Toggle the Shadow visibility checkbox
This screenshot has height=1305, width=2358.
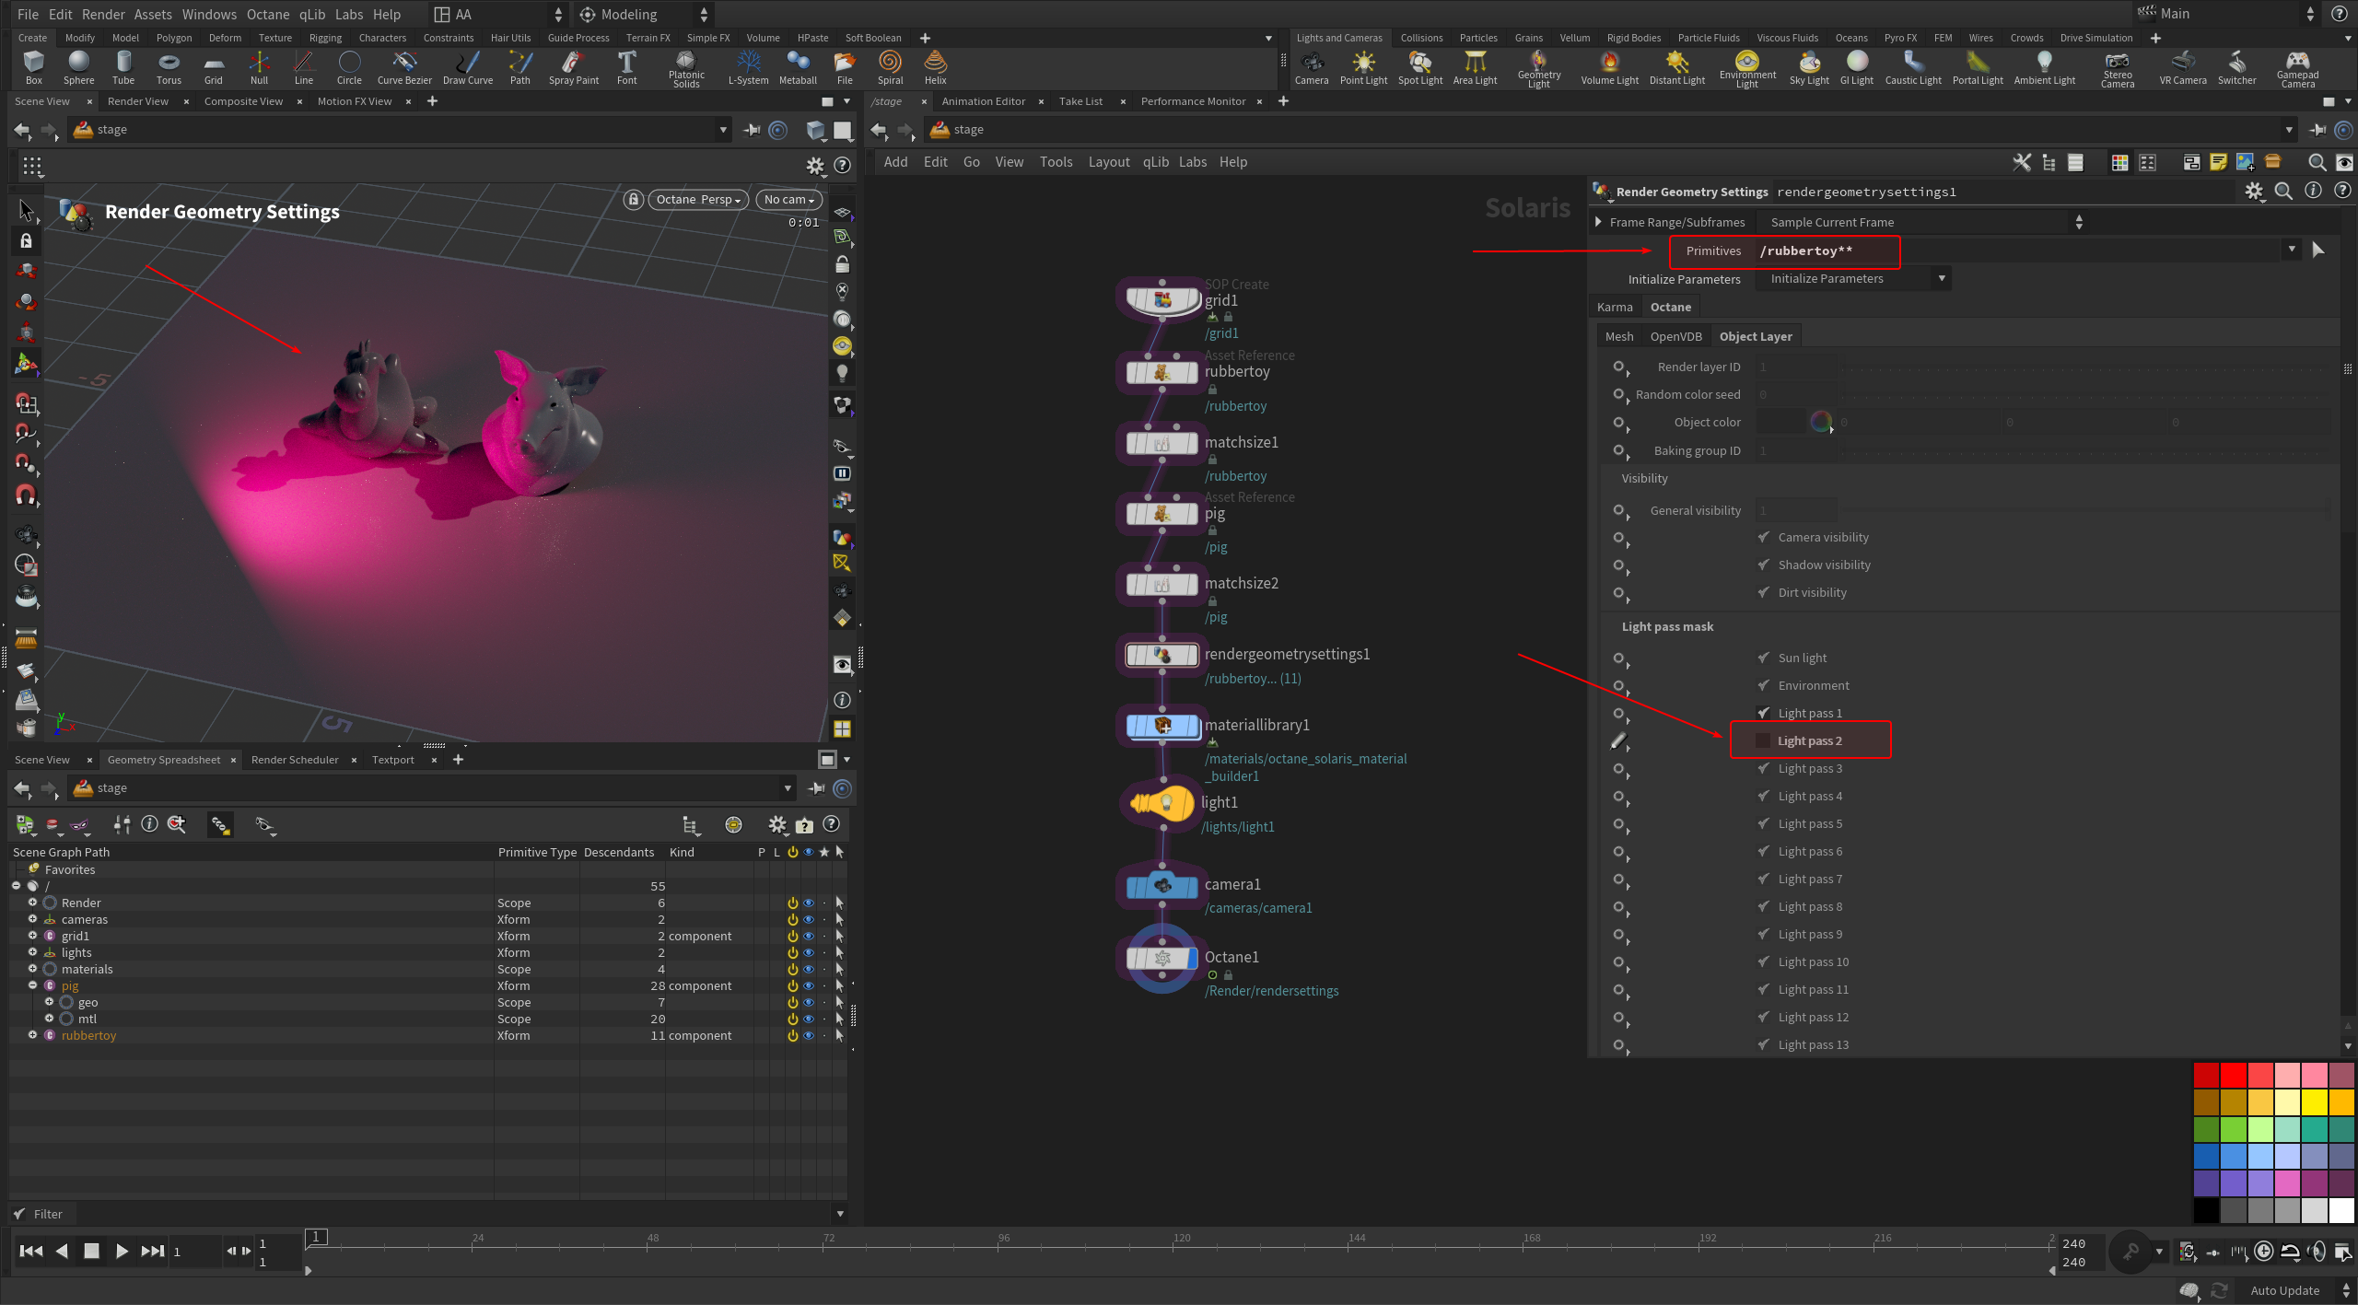pos(1763,565)
